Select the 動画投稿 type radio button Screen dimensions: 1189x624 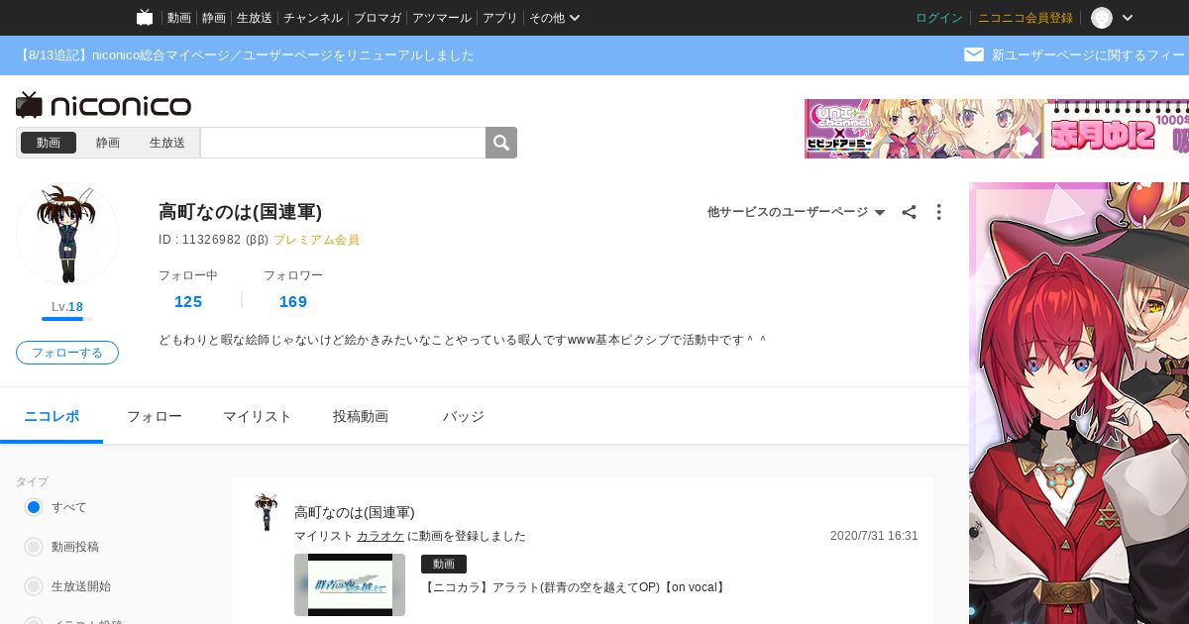[34, 547]
